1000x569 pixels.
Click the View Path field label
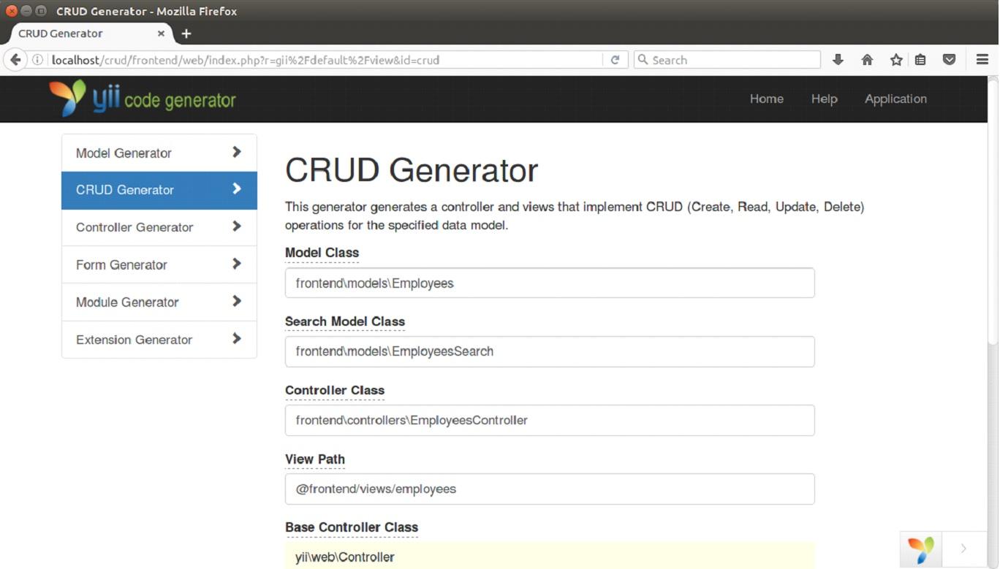pyautogui.click(x=315, y=459)
